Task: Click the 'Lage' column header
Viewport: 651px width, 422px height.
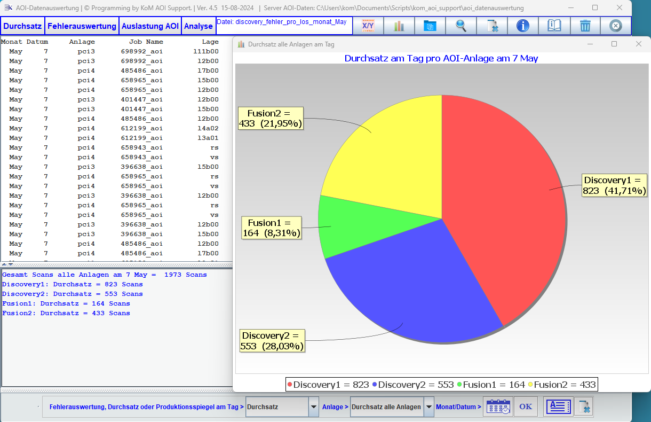Action: [x=210, y=42]
